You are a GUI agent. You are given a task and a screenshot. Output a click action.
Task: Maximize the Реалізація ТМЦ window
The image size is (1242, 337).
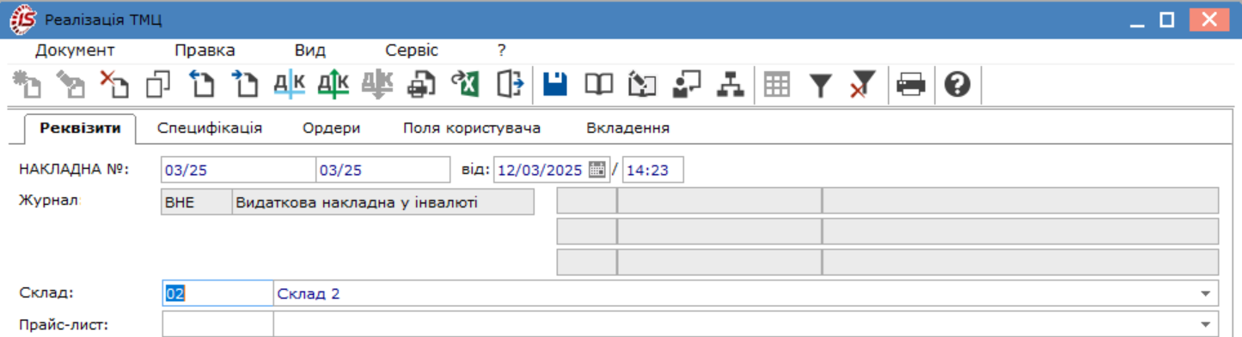1166,19
